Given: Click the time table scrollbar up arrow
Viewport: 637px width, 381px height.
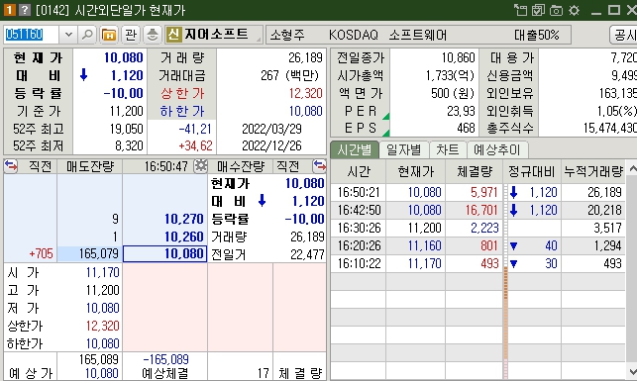Looking at the screenshot, I should (x=632, y=168).
